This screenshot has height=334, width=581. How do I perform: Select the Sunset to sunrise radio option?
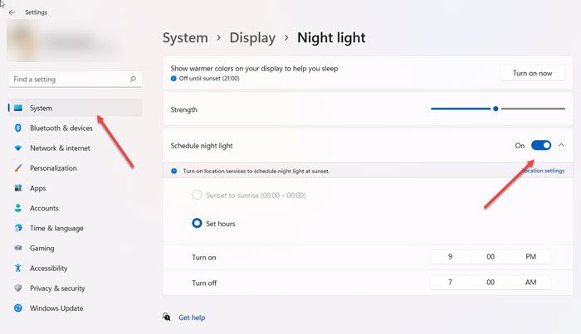click(198, 195)
